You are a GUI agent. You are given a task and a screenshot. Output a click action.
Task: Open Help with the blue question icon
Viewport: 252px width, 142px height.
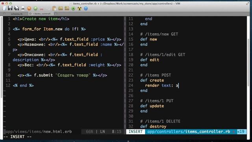coord(86,8)
